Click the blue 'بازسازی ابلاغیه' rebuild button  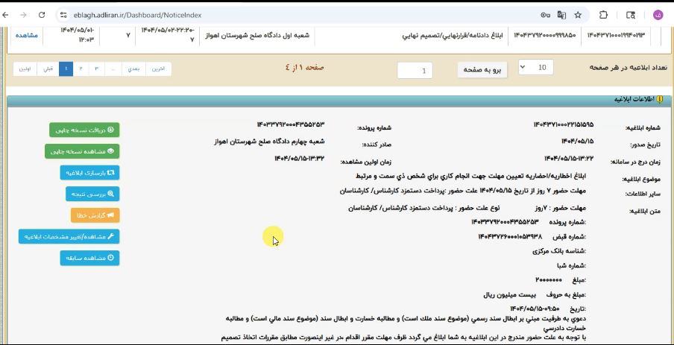[x=89, y=173]
